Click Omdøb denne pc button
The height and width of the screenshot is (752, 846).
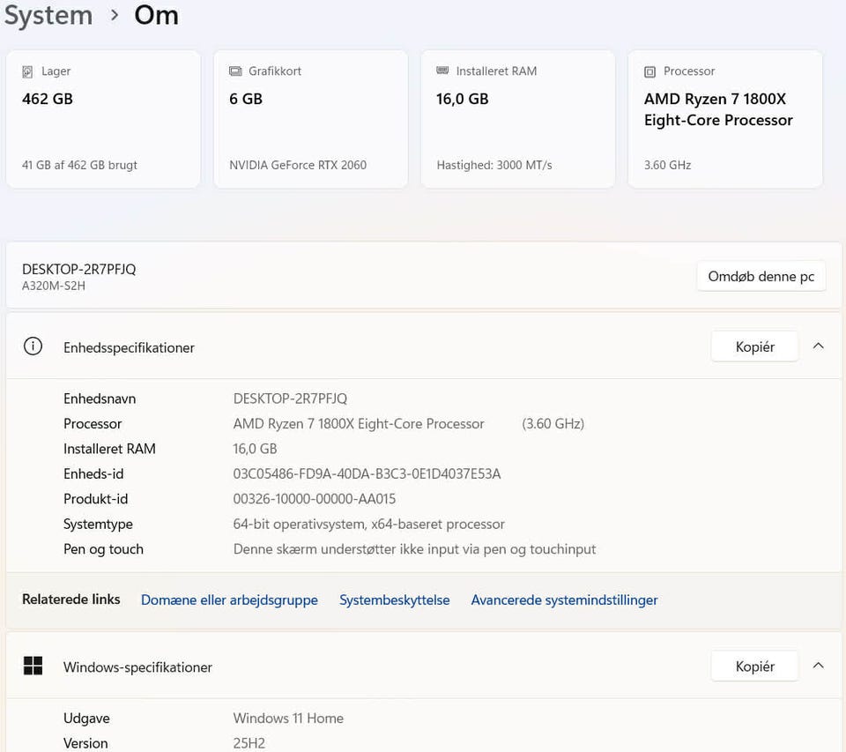(761, 277)
